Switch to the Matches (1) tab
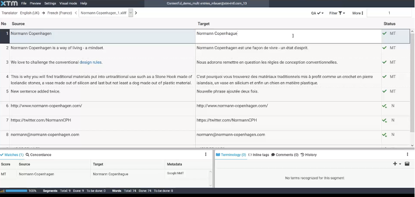 click(x=12, y=155)
